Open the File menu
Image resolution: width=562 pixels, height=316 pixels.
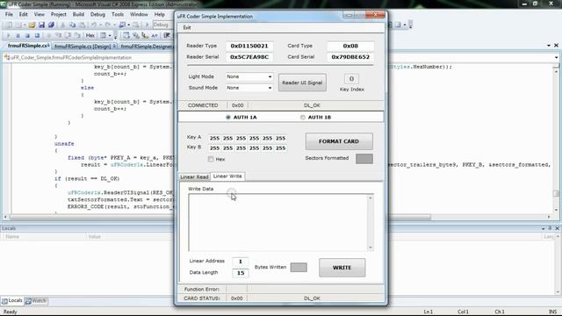tap(9, 14)
